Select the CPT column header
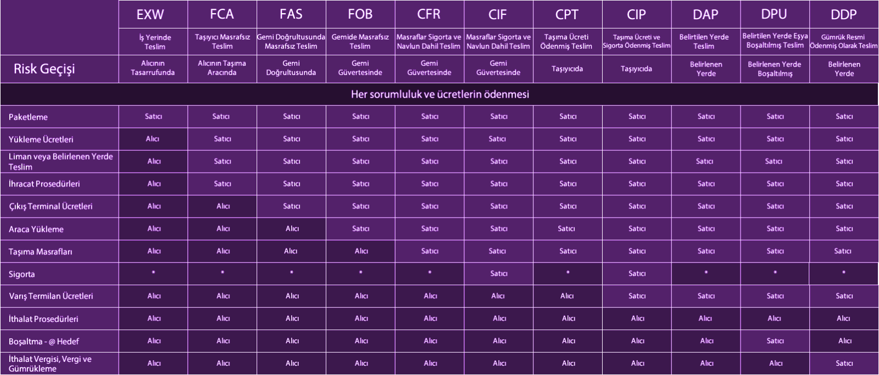The image size is (879, 375). 567,14
